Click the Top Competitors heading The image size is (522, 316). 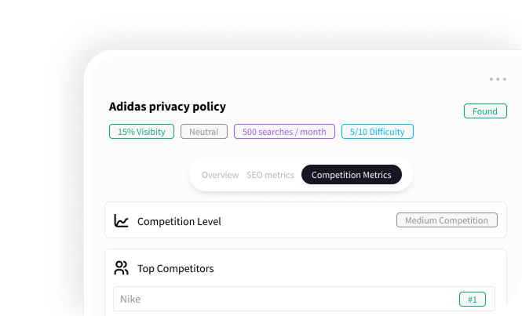(x=175, y=268)
